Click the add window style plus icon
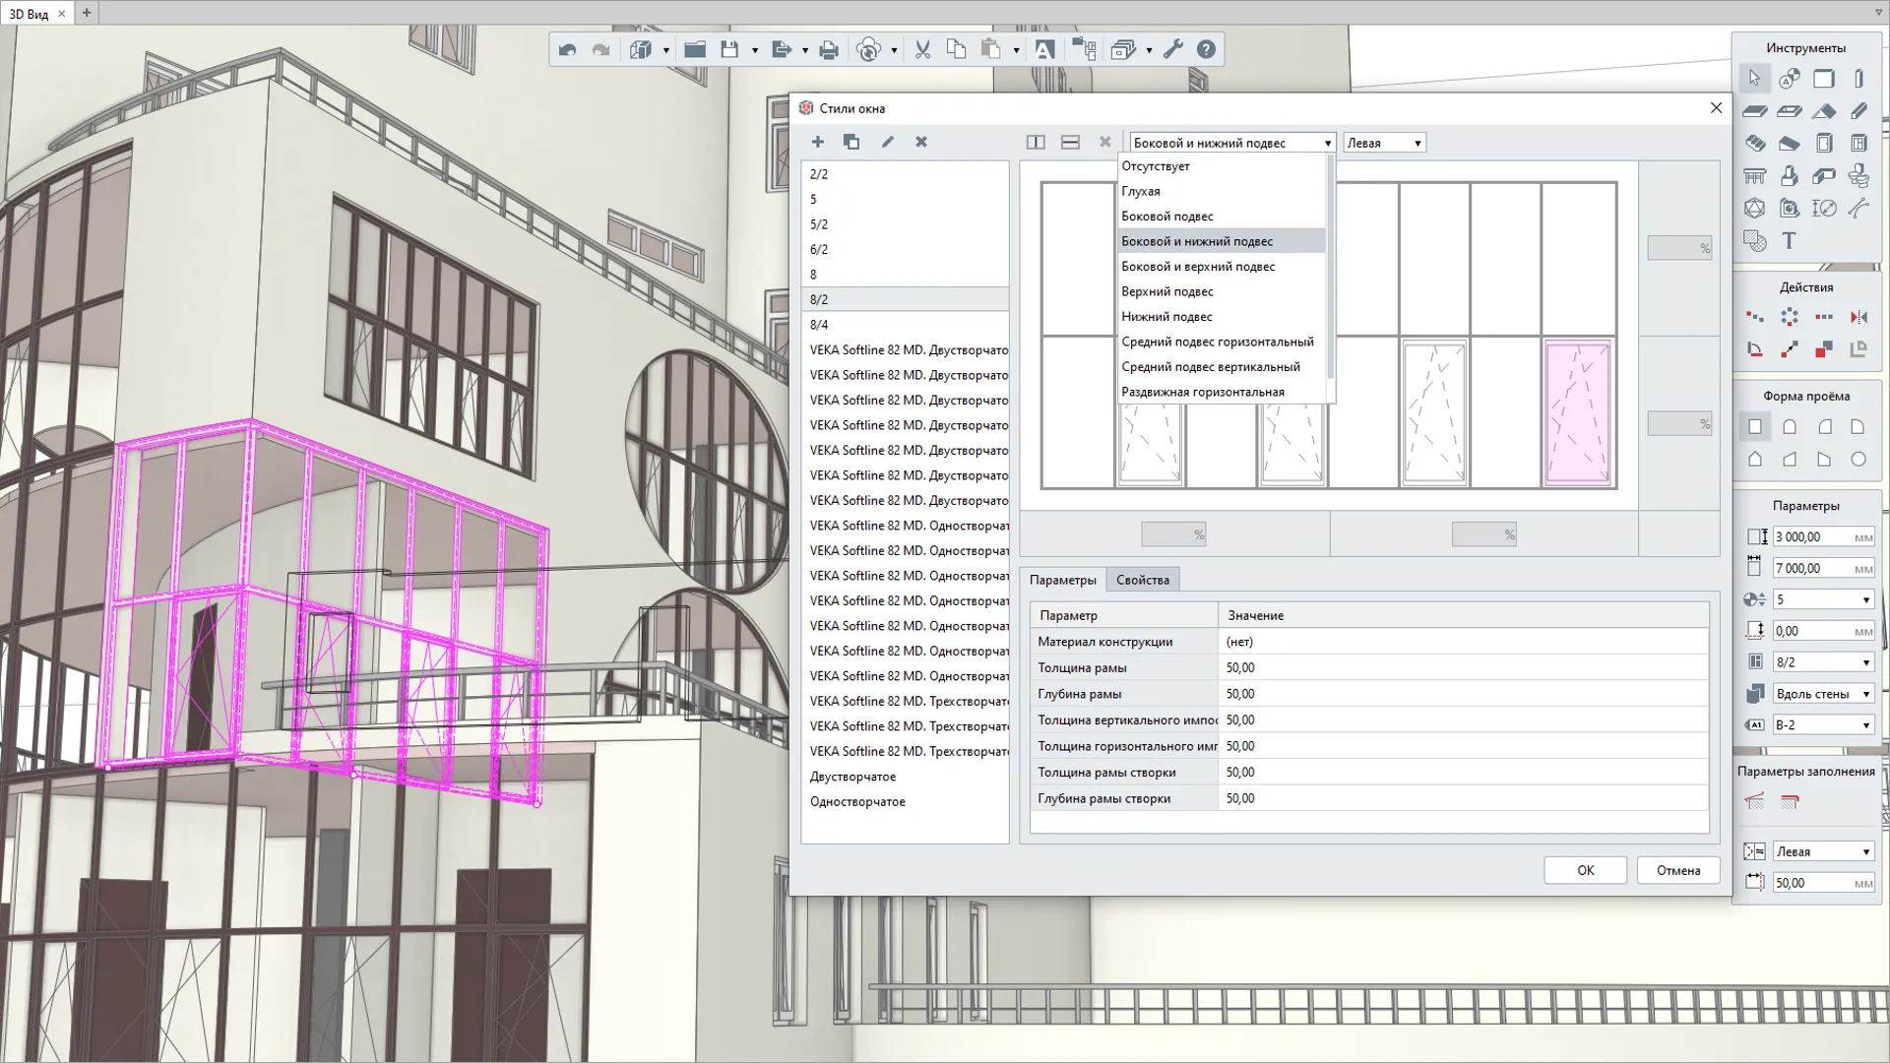 point(817,142)
